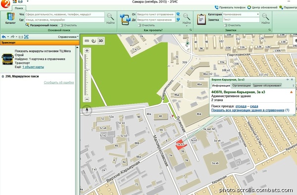Click the left panel vertical scrollbar
This screenshot has width=297, height=195.
[77, 120]
